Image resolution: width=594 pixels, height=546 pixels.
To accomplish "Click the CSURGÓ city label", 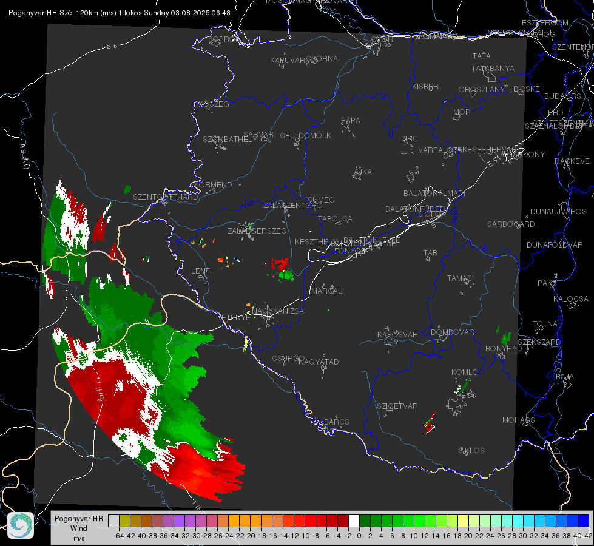I will 288,359.
